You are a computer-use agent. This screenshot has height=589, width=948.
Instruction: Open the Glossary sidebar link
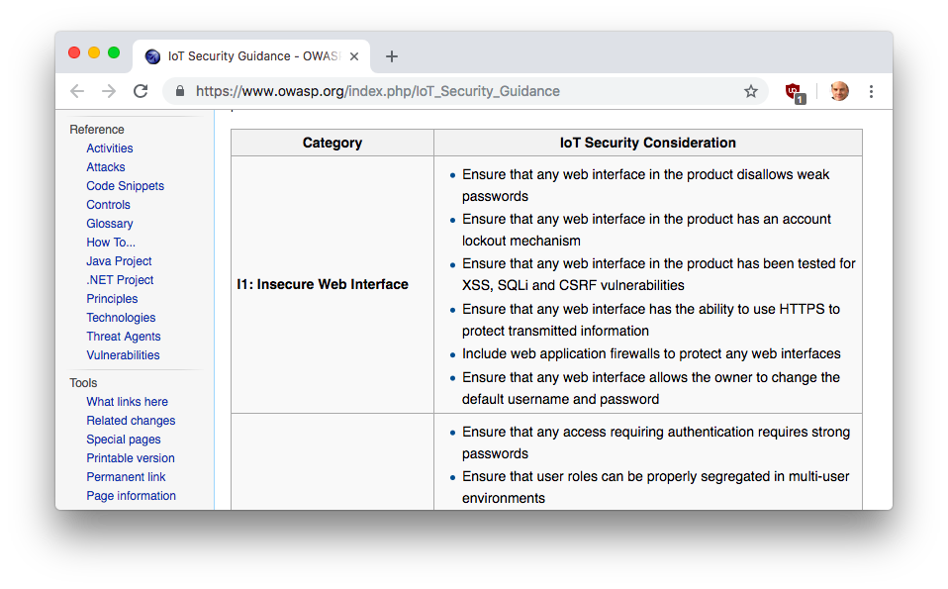point(110,223)
